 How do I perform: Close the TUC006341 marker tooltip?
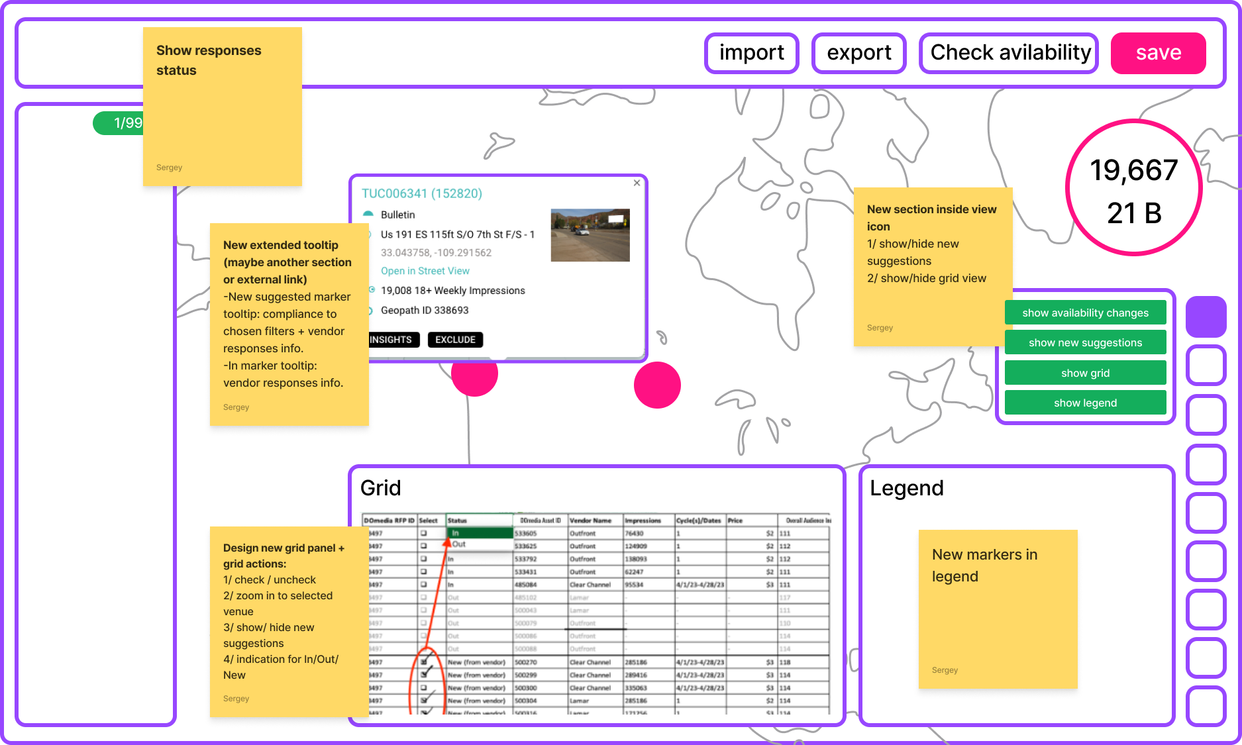(637, 183)
